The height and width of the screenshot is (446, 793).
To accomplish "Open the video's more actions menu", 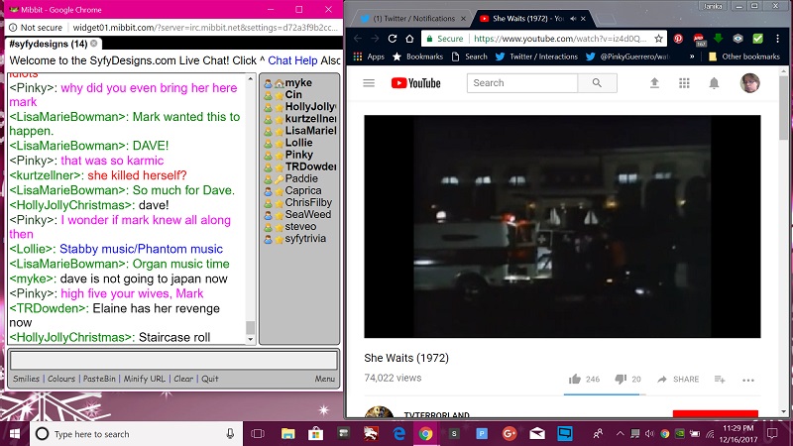I will coord(748,380).
